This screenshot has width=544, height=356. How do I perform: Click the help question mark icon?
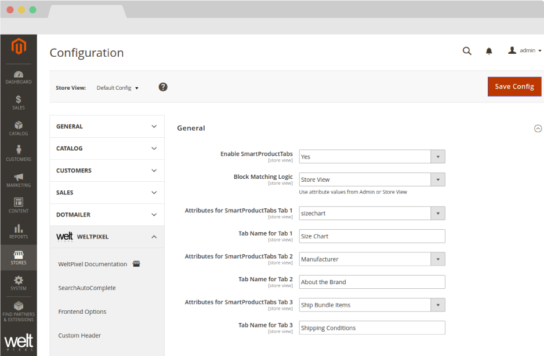coord(163,87)
